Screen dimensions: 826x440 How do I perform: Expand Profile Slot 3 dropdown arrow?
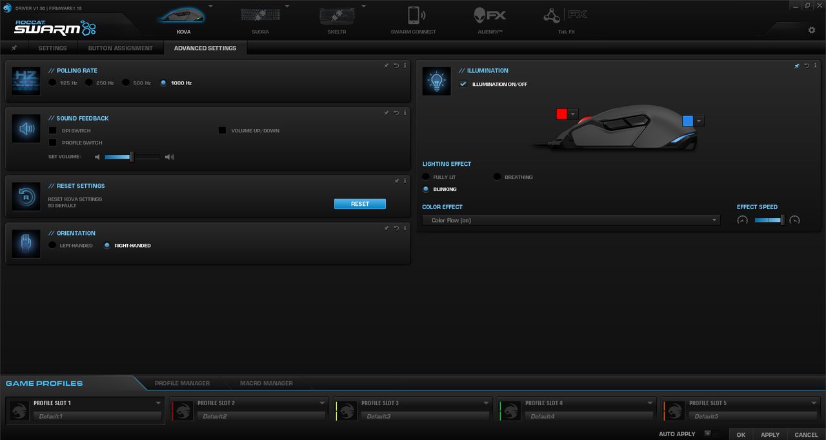click(486, 403)
